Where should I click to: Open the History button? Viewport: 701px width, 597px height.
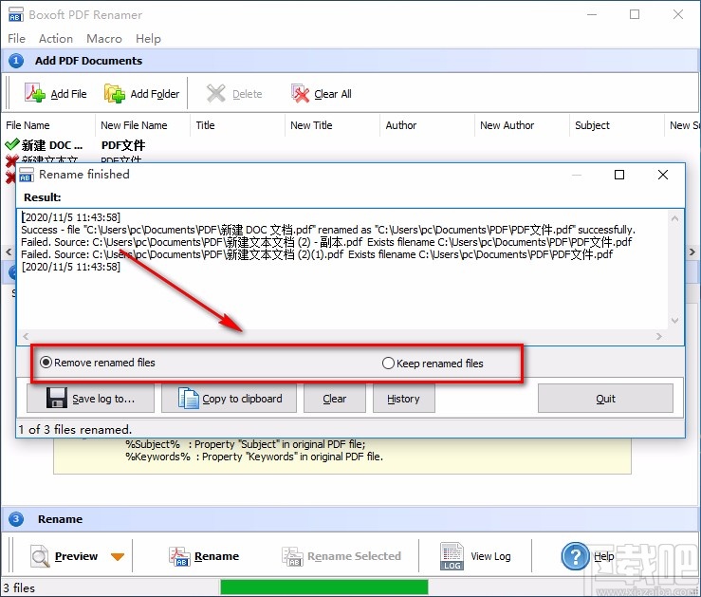coord(404,398)
